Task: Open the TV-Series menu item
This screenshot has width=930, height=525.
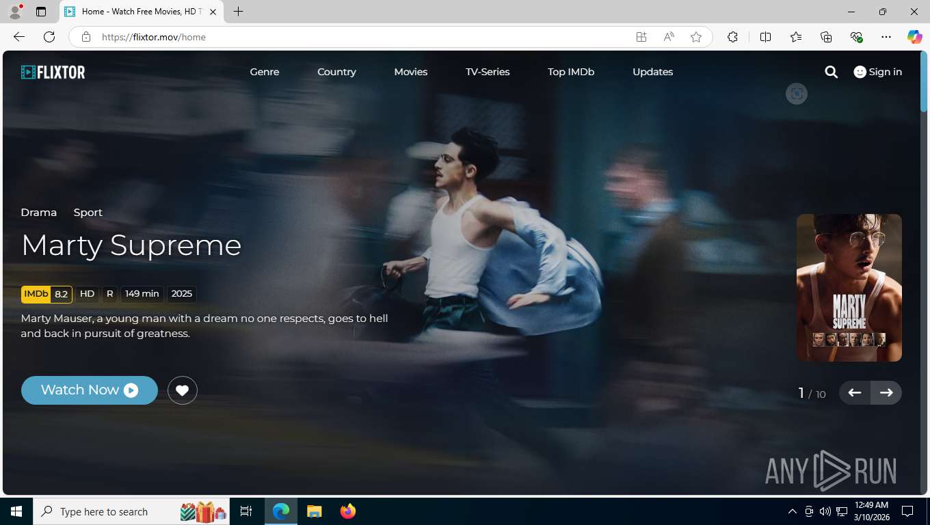Action: click(x=488, y=72)
